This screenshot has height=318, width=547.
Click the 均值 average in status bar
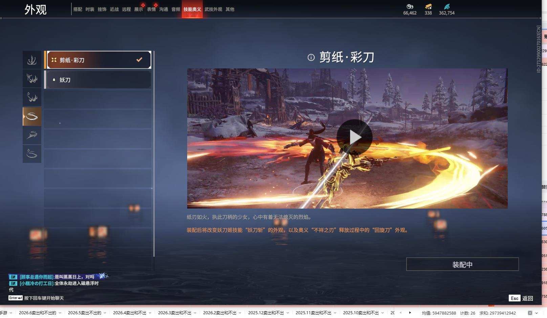pyautogui.click(x=439, y=313)
